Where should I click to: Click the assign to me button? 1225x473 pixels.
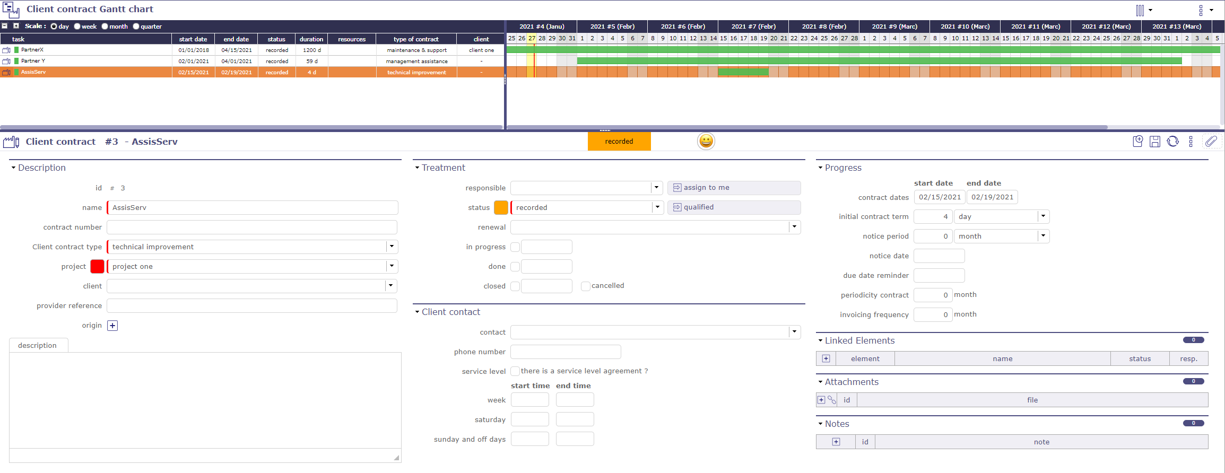734,188
